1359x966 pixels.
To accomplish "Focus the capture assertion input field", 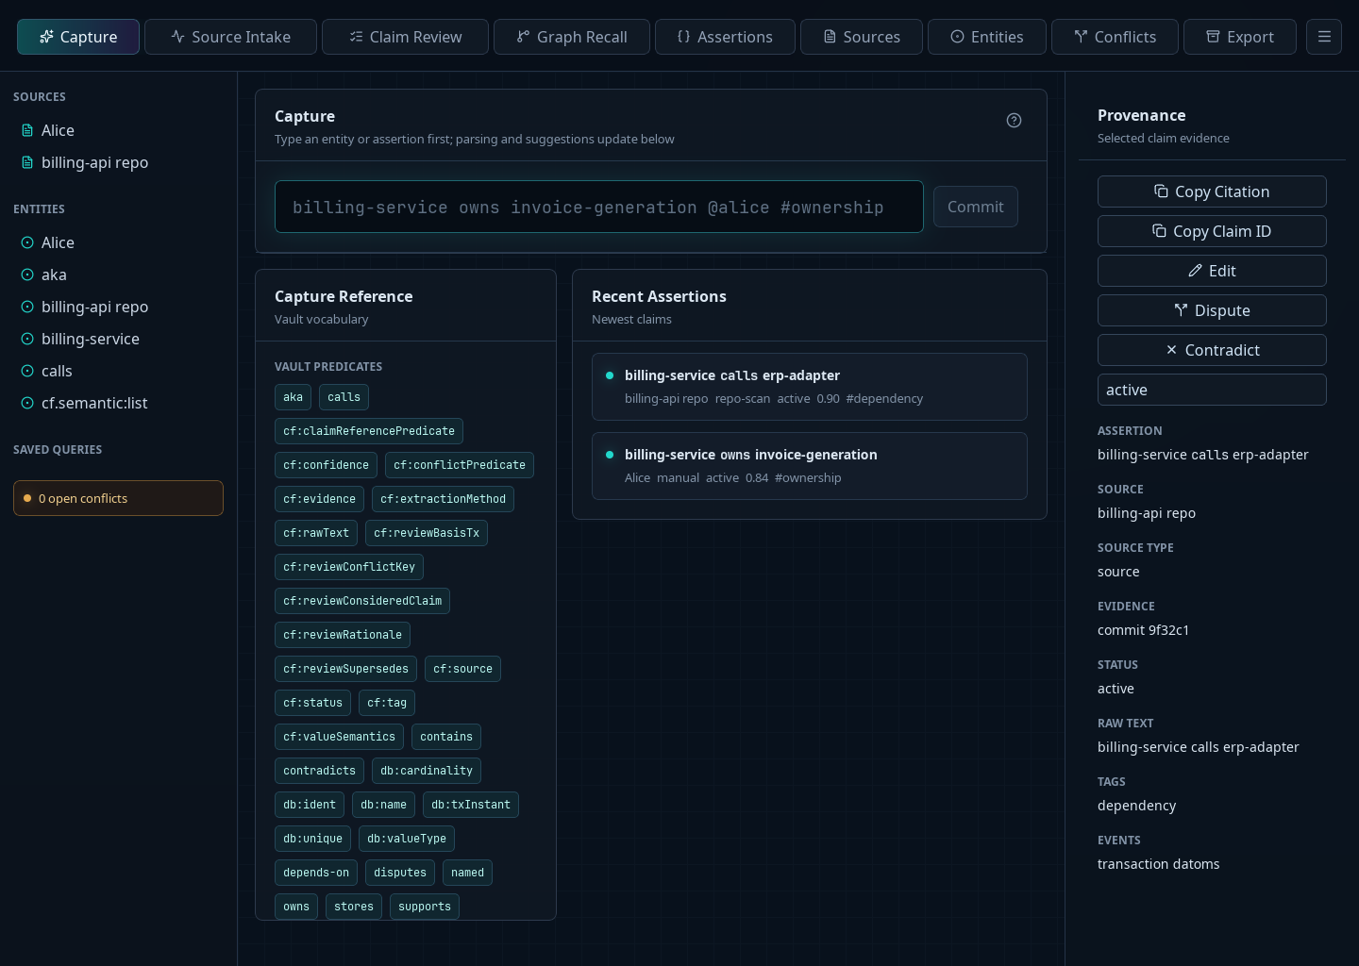I will 599,207.
